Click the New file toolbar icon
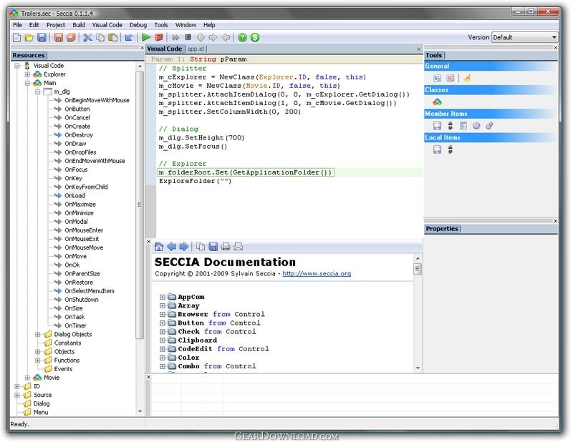The image size is (573, 442). (x=16, y=37)
